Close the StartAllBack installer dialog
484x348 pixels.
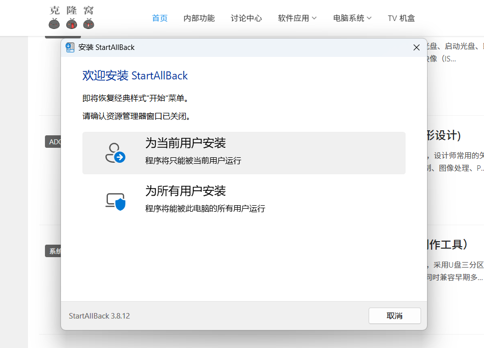(x=417, y=47)
